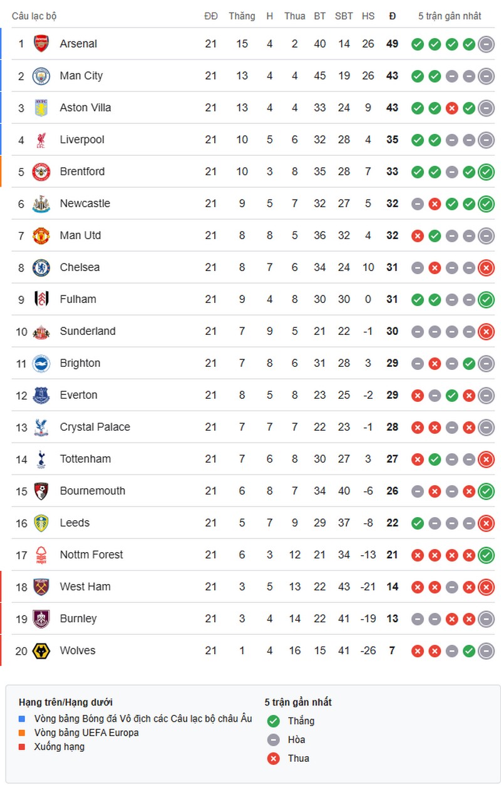Click the Arsenal club crest icon
Screen dimensions: 501x785
pos(41,44)
